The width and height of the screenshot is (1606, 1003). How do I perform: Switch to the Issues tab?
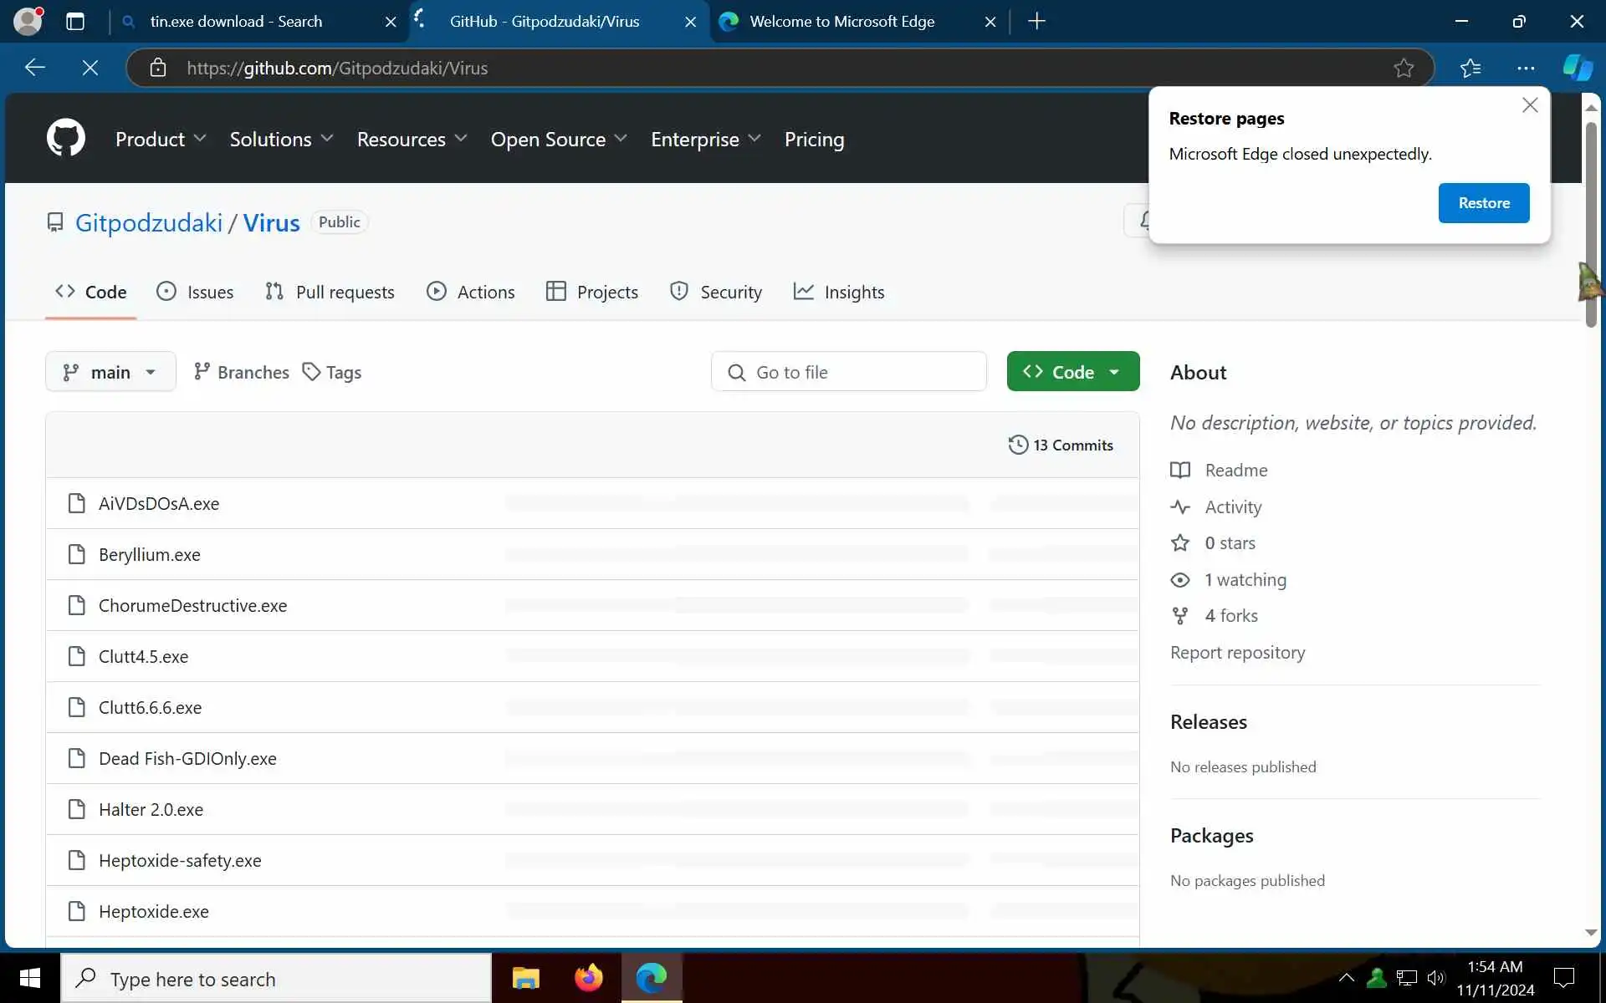pos(196,292)
